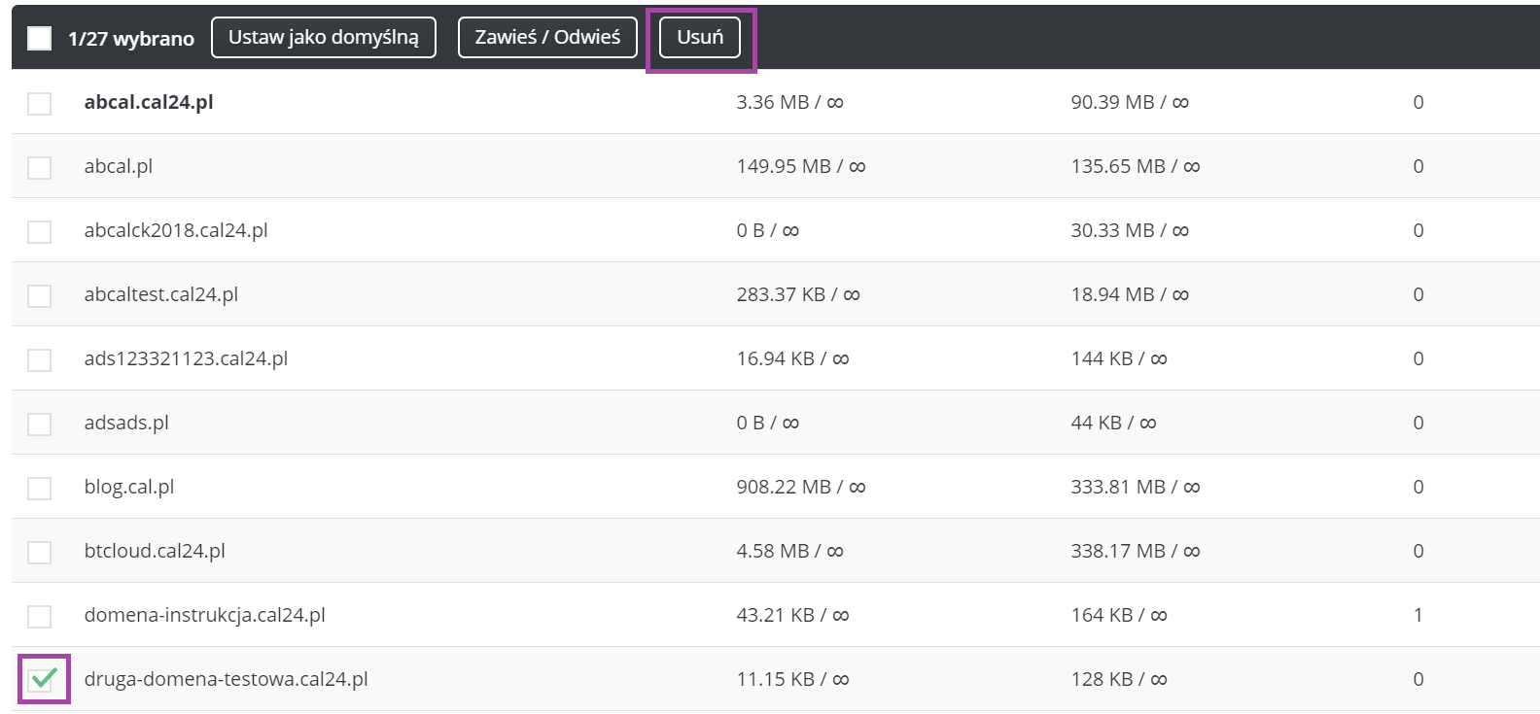
Task: Check the domena-instrukcja.cal24.pl checkbox
Action: 39,616
